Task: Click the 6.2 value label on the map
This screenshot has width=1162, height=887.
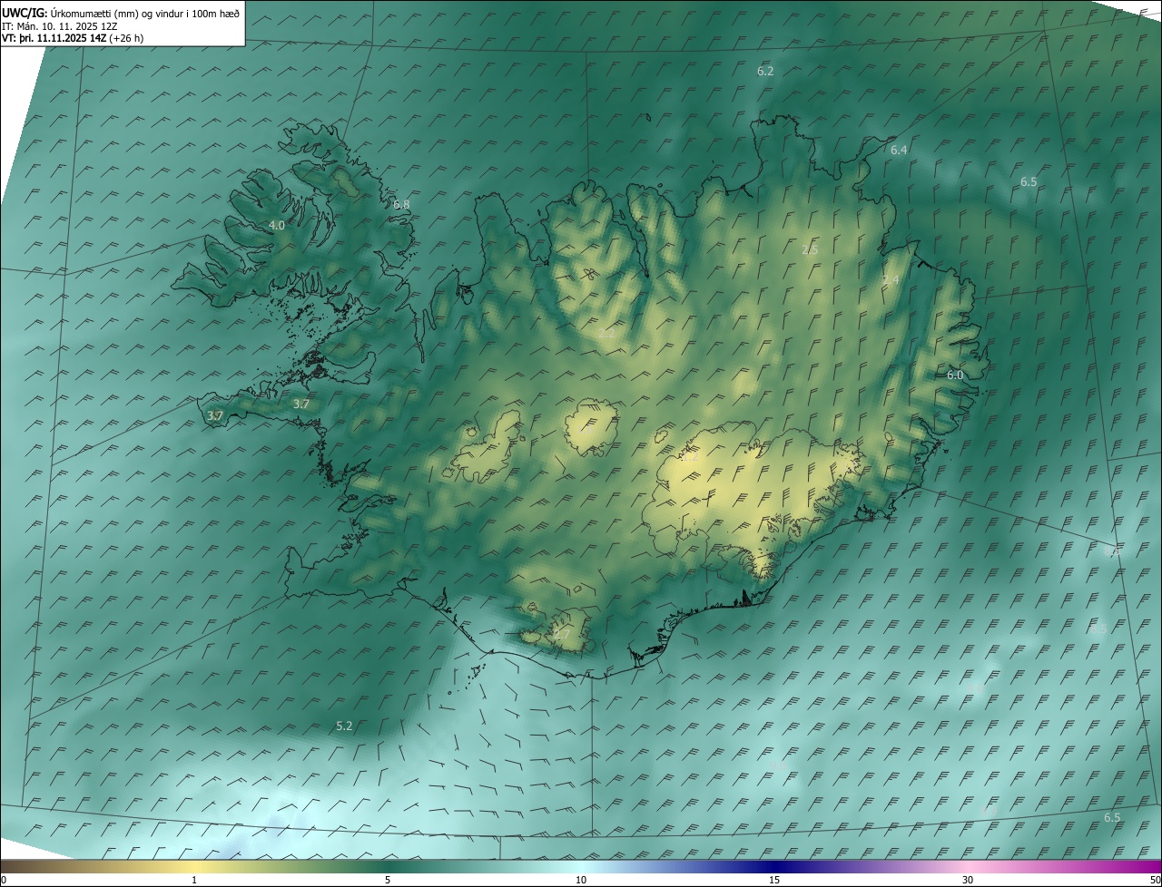Action: point(765,71)
